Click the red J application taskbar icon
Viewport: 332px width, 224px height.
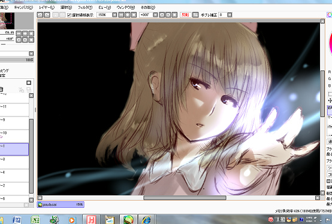91,220
